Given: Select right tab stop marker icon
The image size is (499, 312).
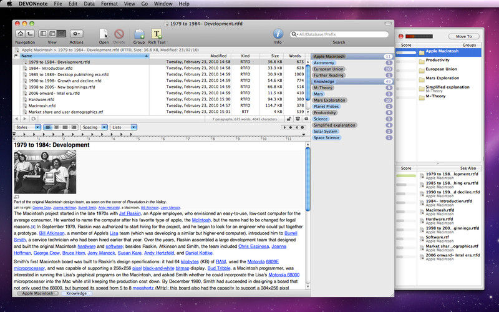Looking at the screenshot, I should click(297, 127).
